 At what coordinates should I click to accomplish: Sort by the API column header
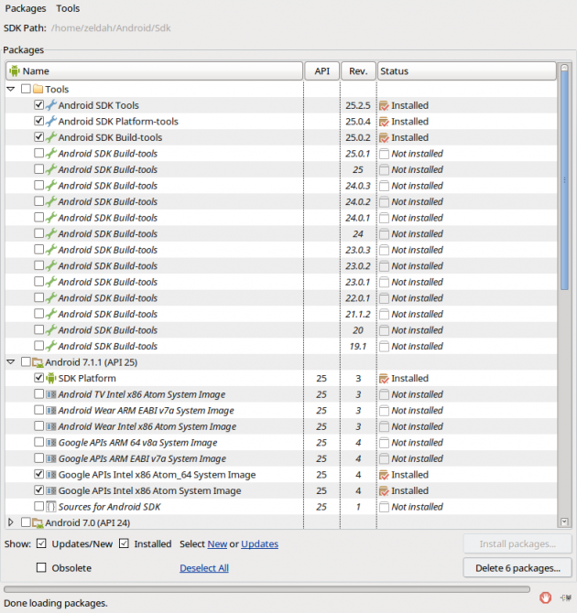coord(321,71)
